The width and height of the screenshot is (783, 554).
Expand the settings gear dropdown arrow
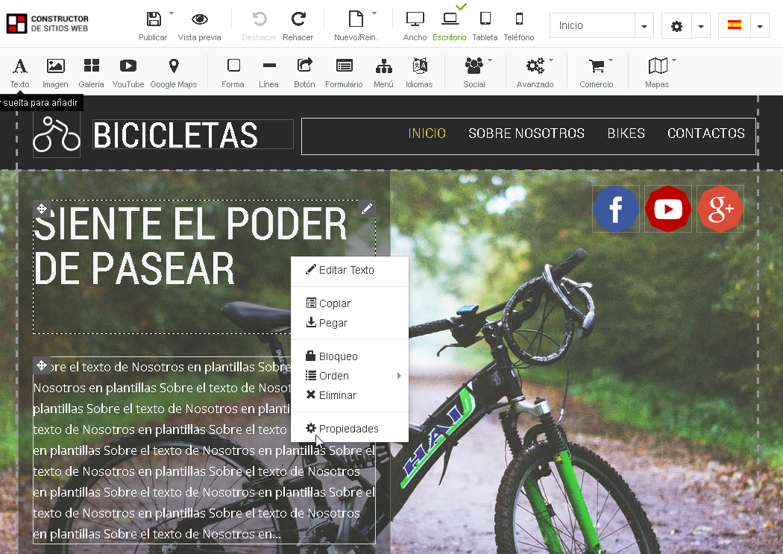(x=701, y=26)
